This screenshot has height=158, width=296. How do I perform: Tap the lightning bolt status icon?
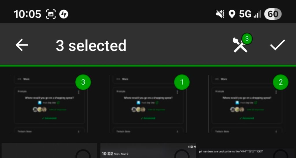pyautogui.click(x=64, y=14)
